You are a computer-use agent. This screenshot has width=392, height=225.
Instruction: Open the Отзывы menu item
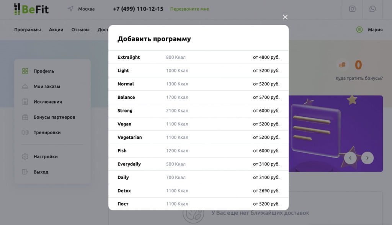pos(80,30)
